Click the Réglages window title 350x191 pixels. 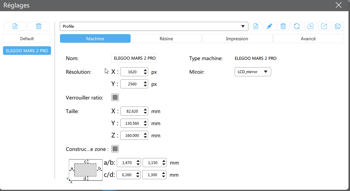pos(16,5)
